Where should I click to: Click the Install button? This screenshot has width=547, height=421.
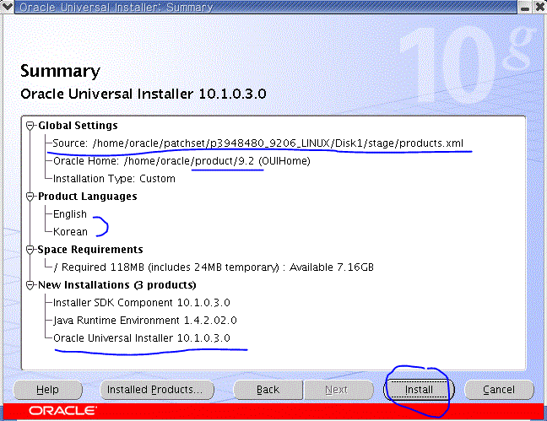coord(419,390)
